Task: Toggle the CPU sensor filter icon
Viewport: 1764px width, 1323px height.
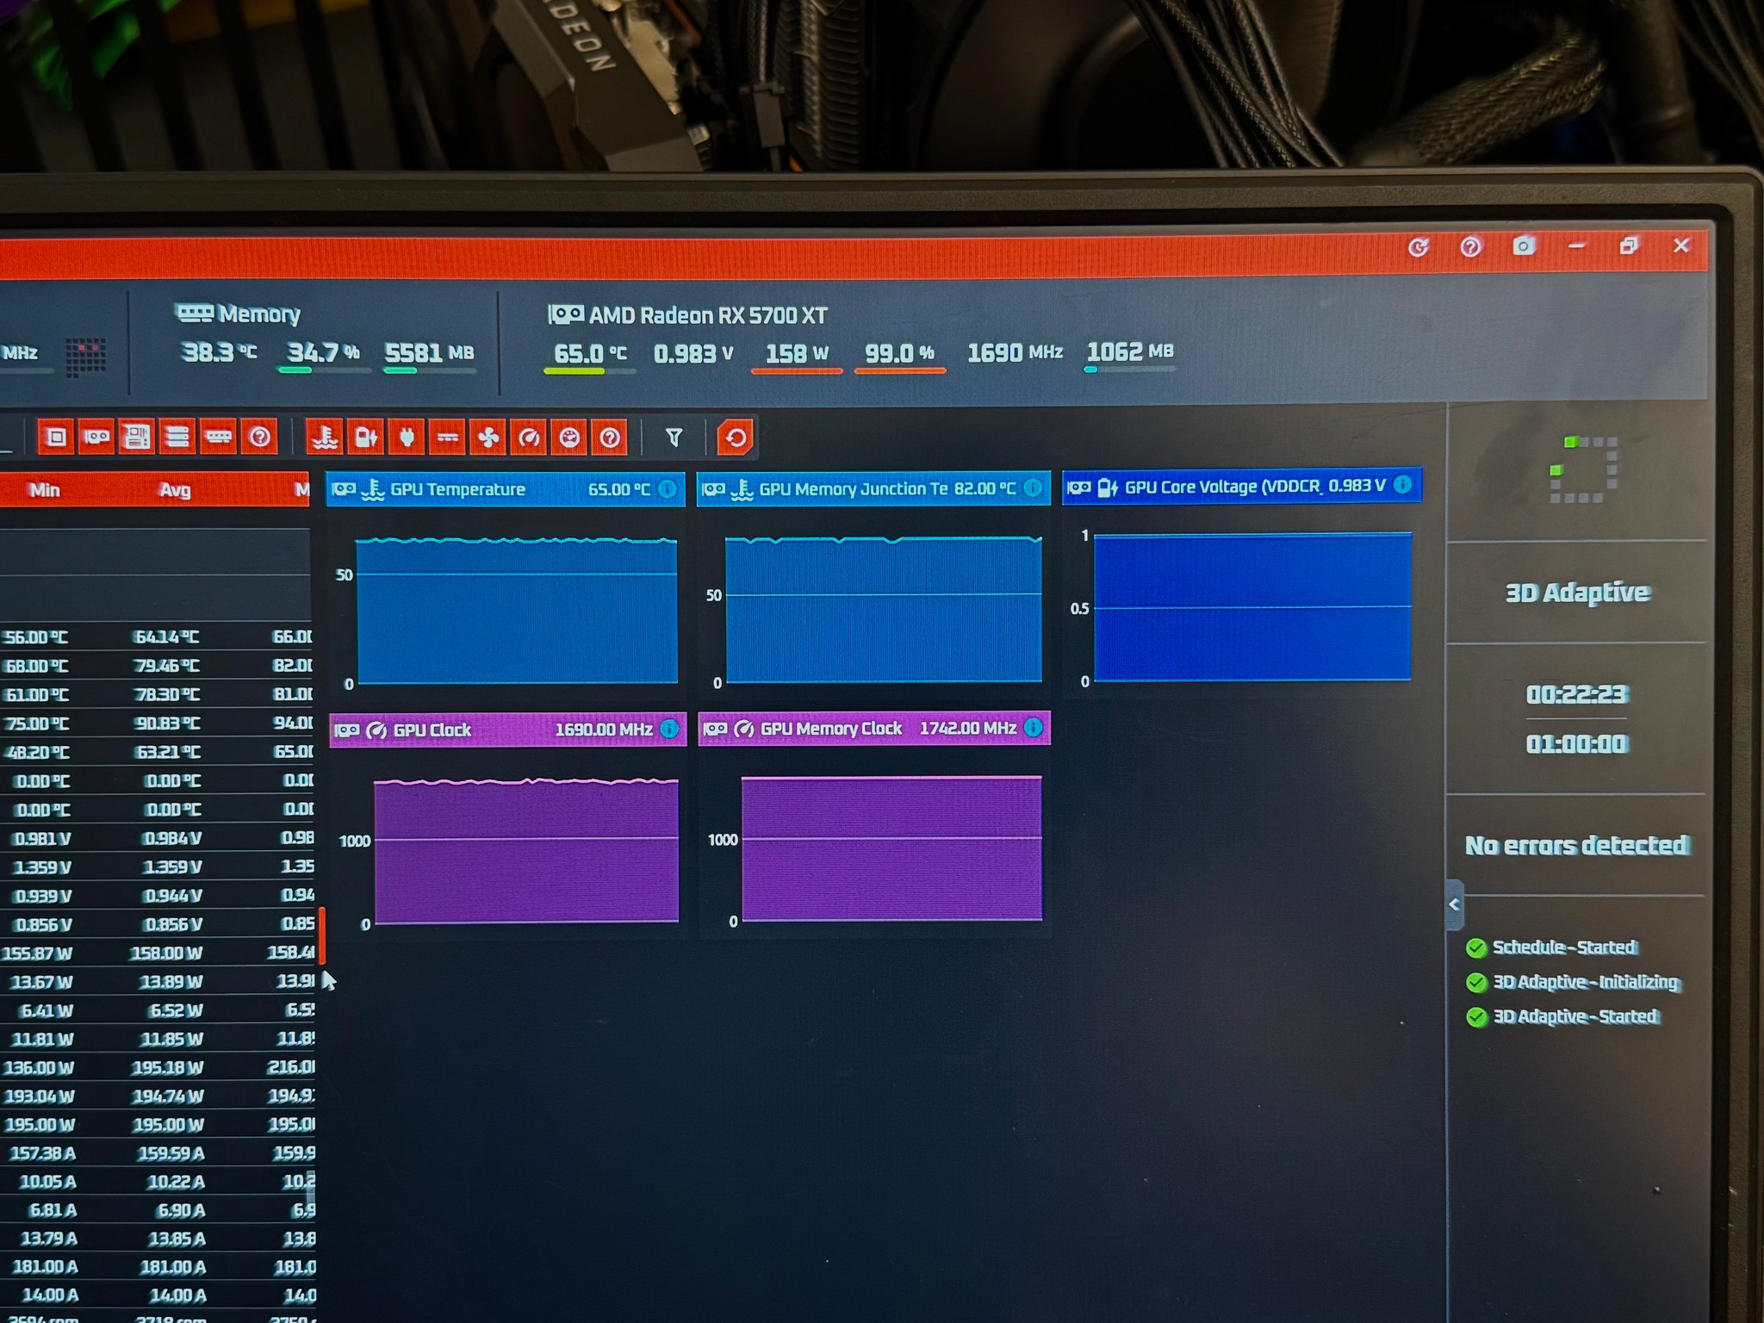Action: [x=56, y=438]
